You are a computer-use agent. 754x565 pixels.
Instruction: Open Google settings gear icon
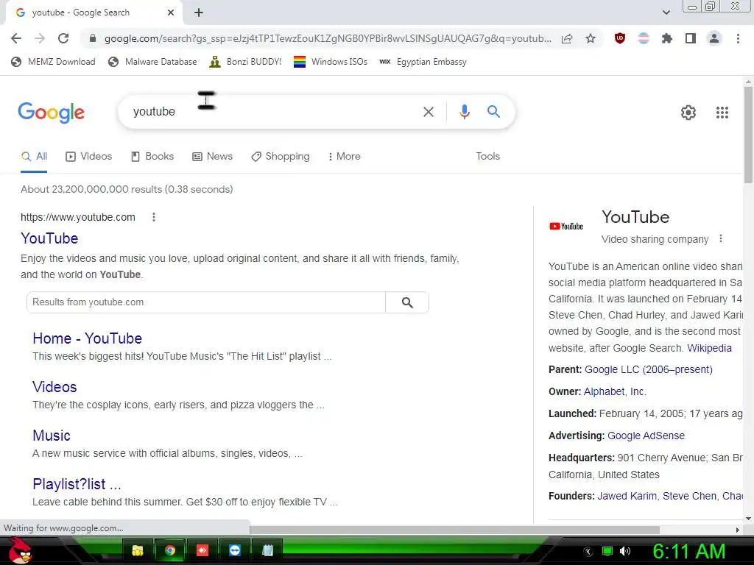coord(688,113)
